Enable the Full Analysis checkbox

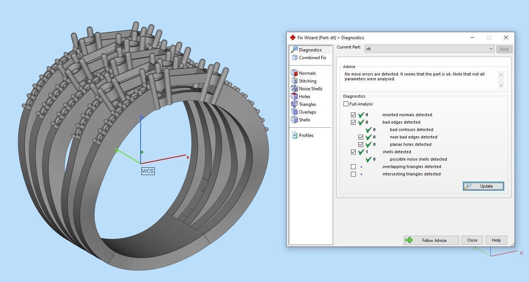(346, 104)
